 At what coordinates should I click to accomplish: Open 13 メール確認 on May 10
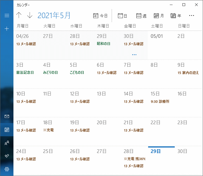26,101
